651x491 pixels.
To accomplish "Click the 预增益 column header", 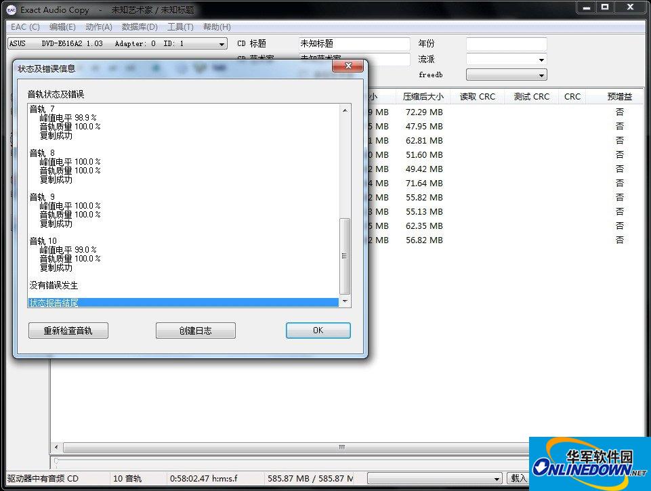I will click(619, 97).
